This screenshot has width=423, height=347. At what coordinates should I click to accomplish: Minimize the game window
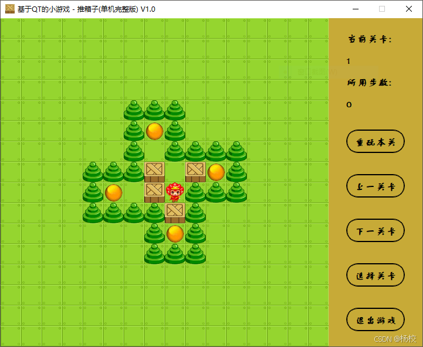tap(356, 9)
